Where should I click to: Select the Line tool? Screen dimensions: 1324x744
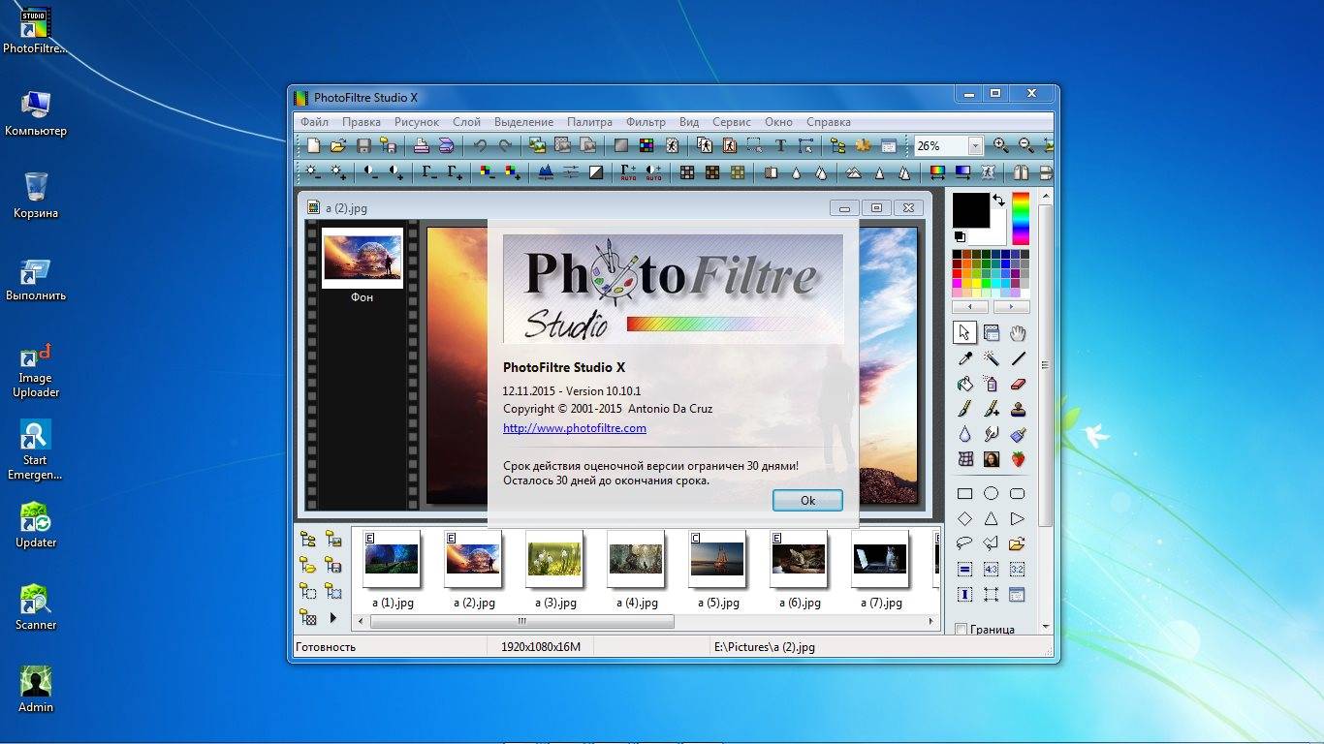1017,358
